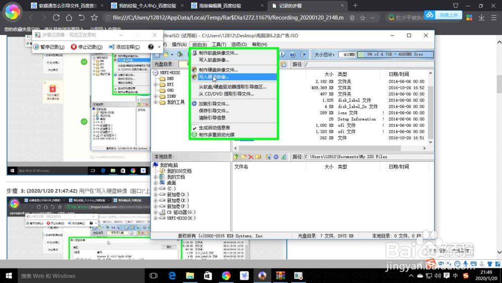502x283 pixels.
Task: Click 添加注释 in Steps Recorder
Action: click(x=124, y=47)
